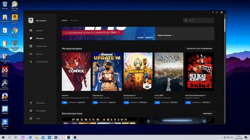Open the Windows Start menu
This screenshot has width=250, height=140.
(x=3, y=137)
